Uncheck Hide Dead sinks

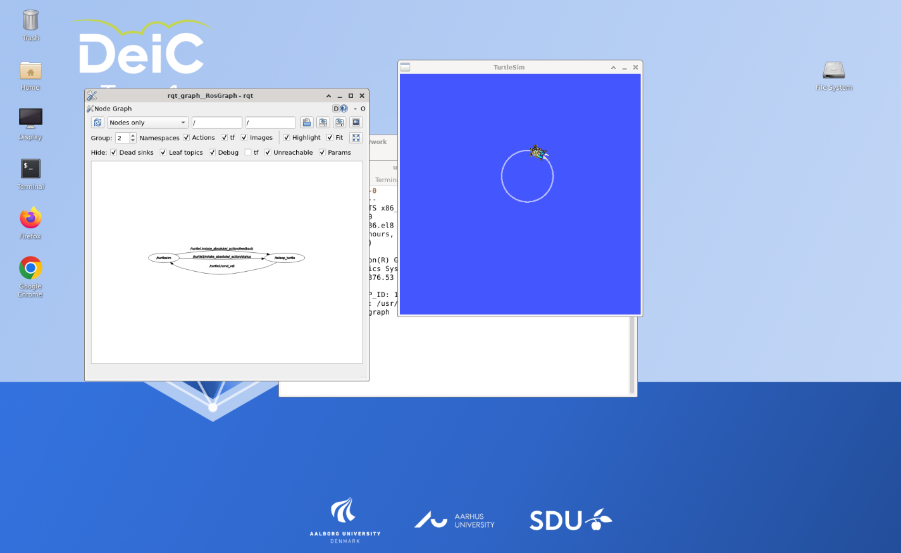pyautogui.click(x=114, y=152)
